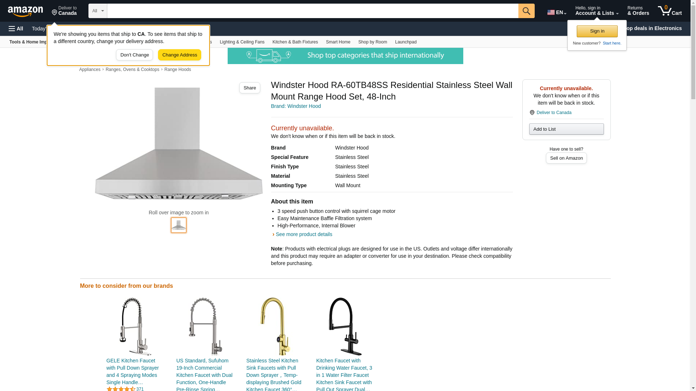The height and width of the screenshot is (391, 696).
Task: Click the Change Address button
Action: point(179,55)
